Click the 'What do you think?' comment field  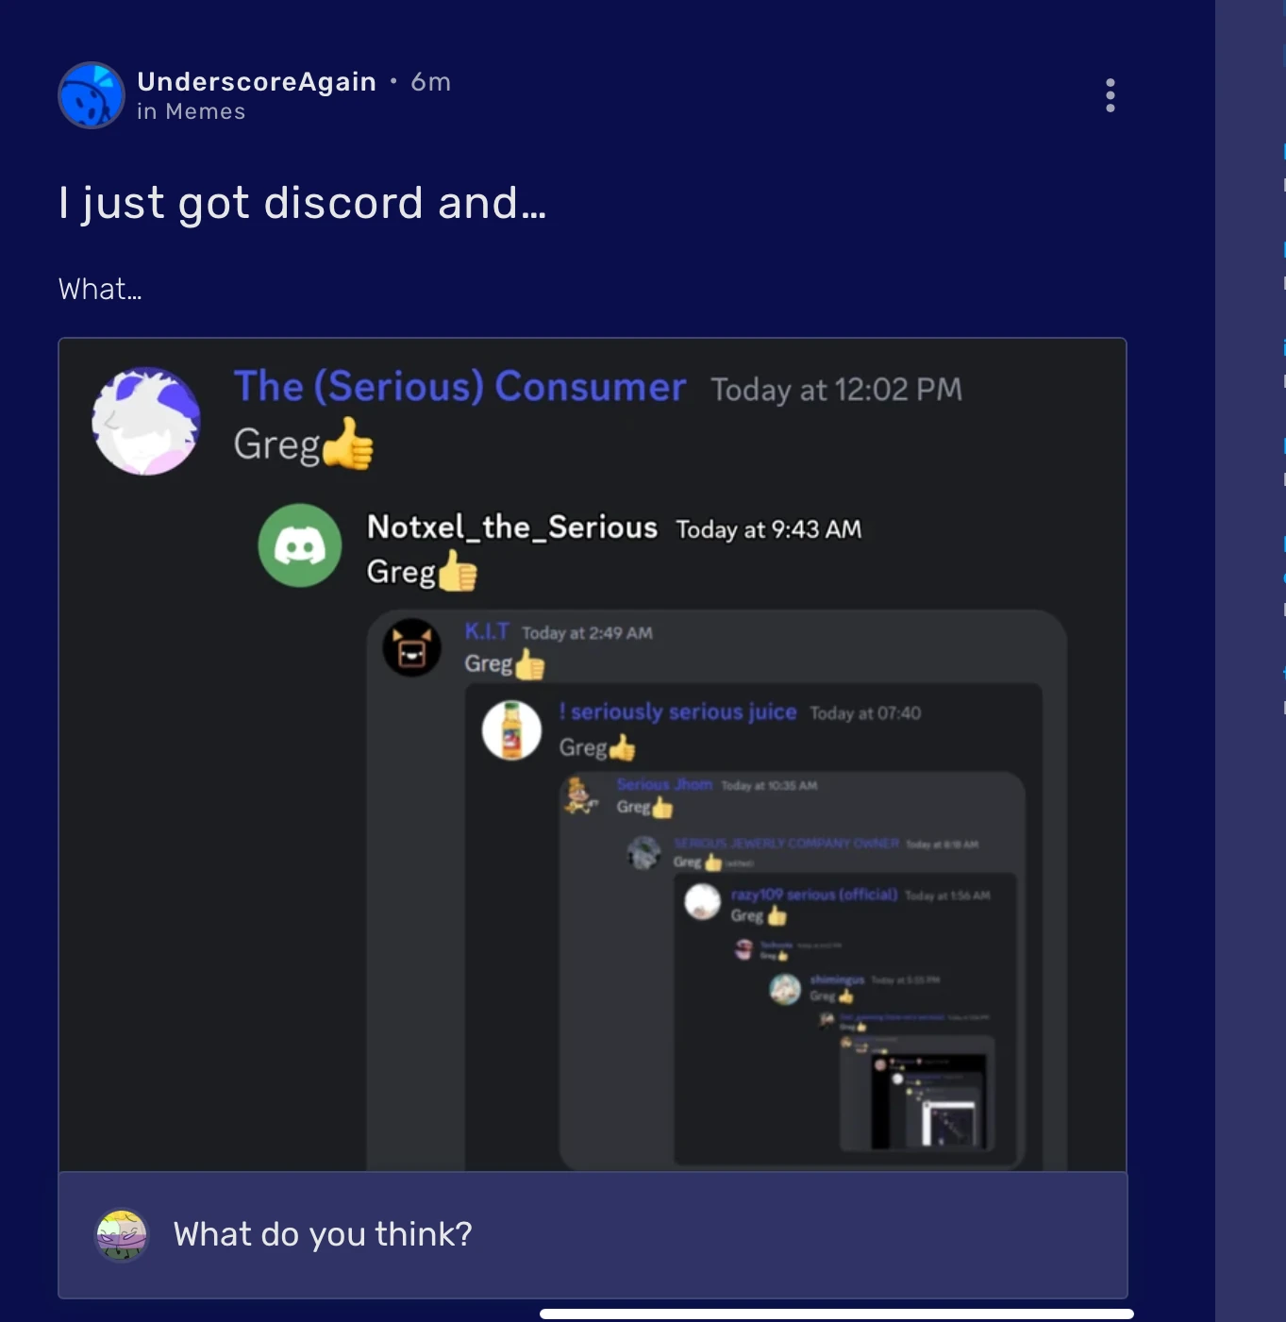[x=593, y=1234]
